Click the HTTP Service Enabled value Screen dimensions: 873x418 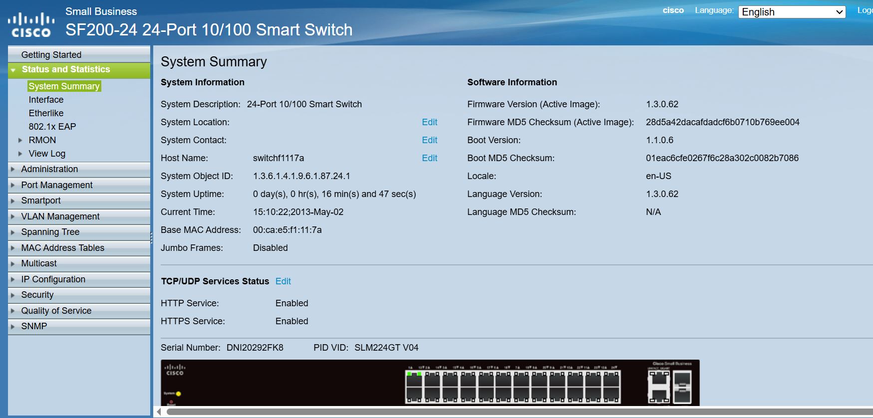click(x=291, y=303)
